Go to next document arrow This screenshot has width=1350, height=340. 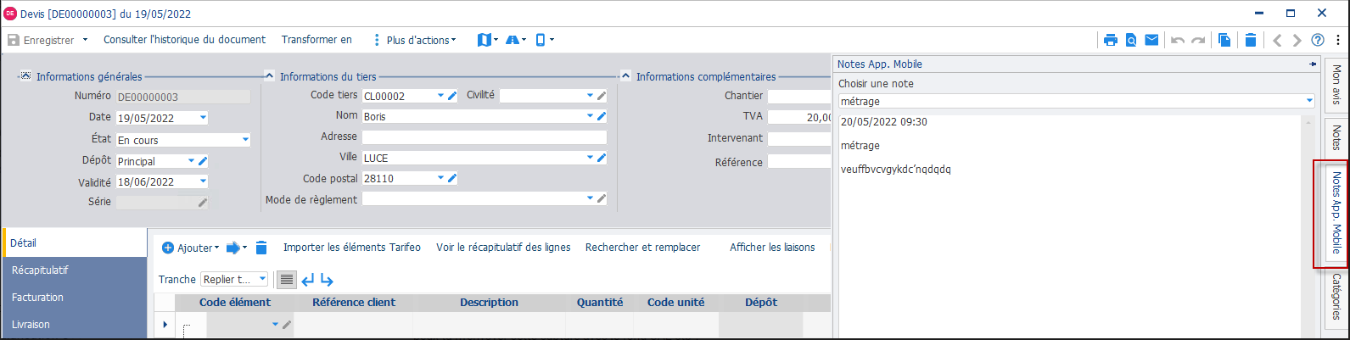click(x=1297, y=40)
